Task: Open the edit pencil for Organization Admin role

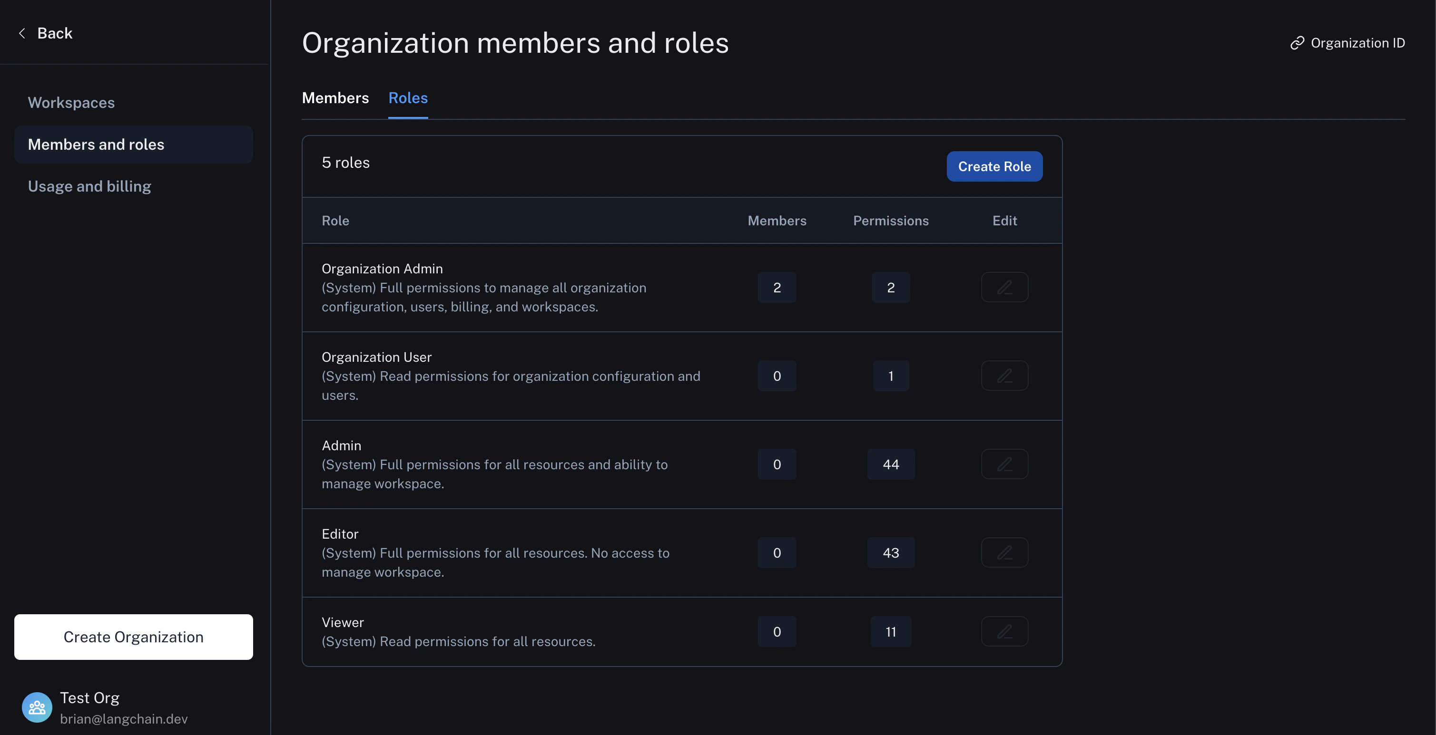Action: 1004,287
